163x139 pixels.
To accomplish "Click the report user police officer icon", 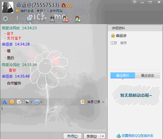I will coord(52,19).
